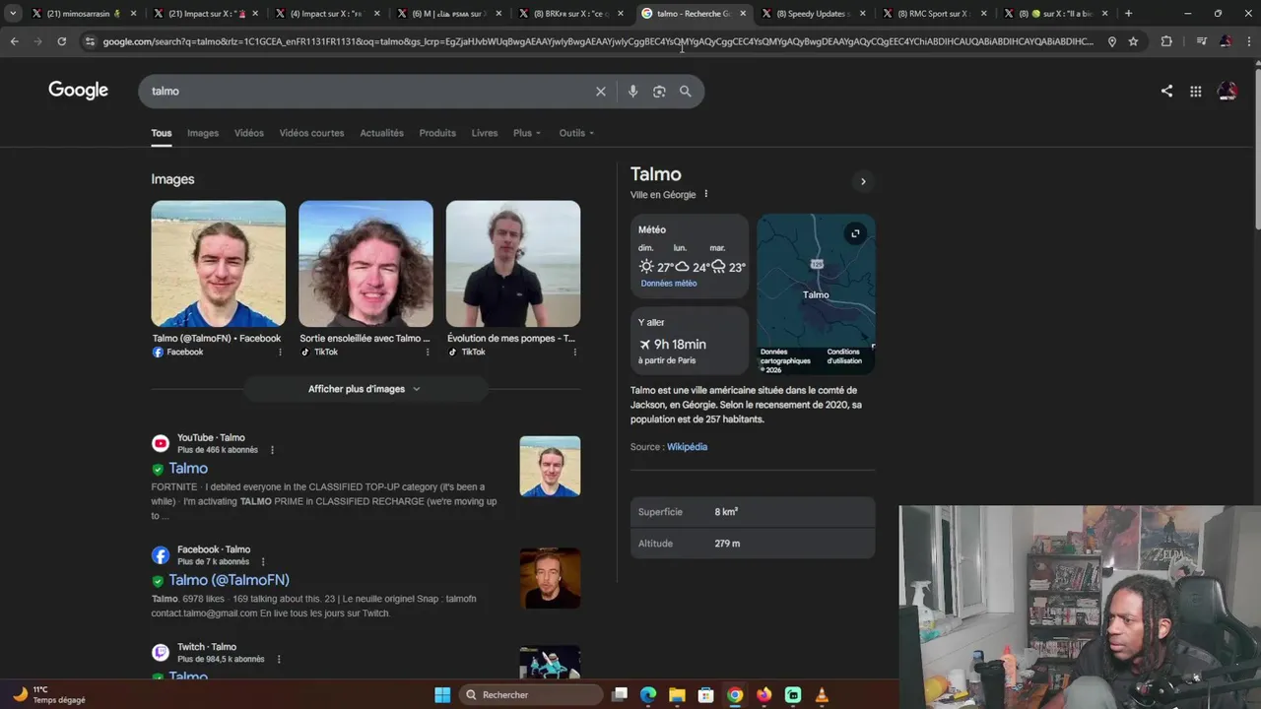
Task: Open Task View from taskbar
Action: [619, 694]
